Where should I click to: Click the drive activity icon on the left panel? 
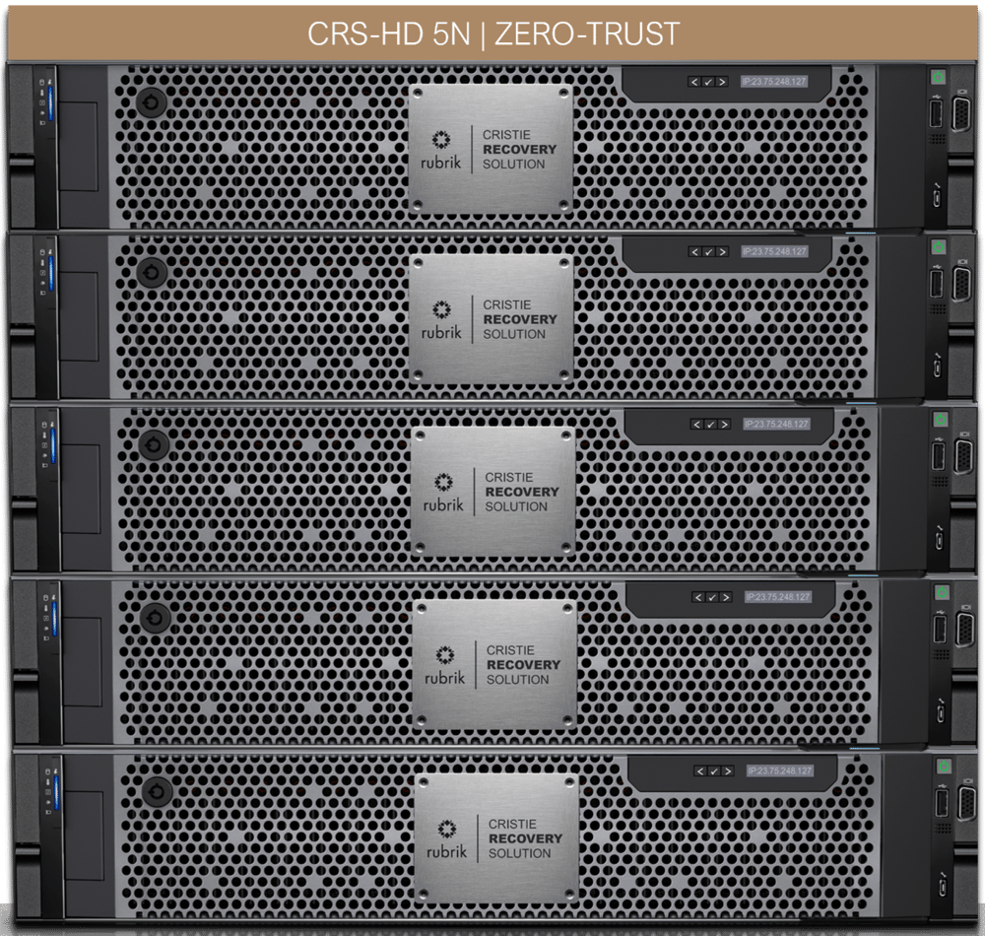[41, 84]
